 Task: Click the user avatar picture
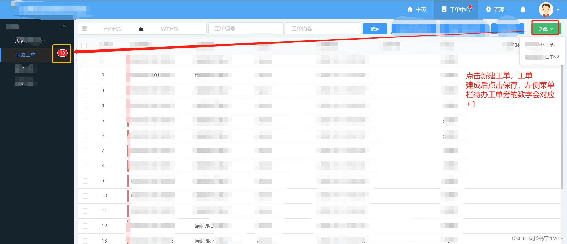point(546,9)
